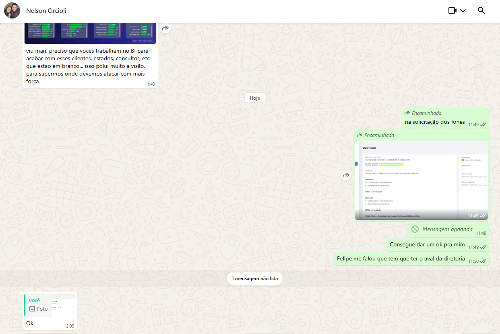Open the View Ticket image thumbnail
The image size is (500, 334).
coord(421,180)
